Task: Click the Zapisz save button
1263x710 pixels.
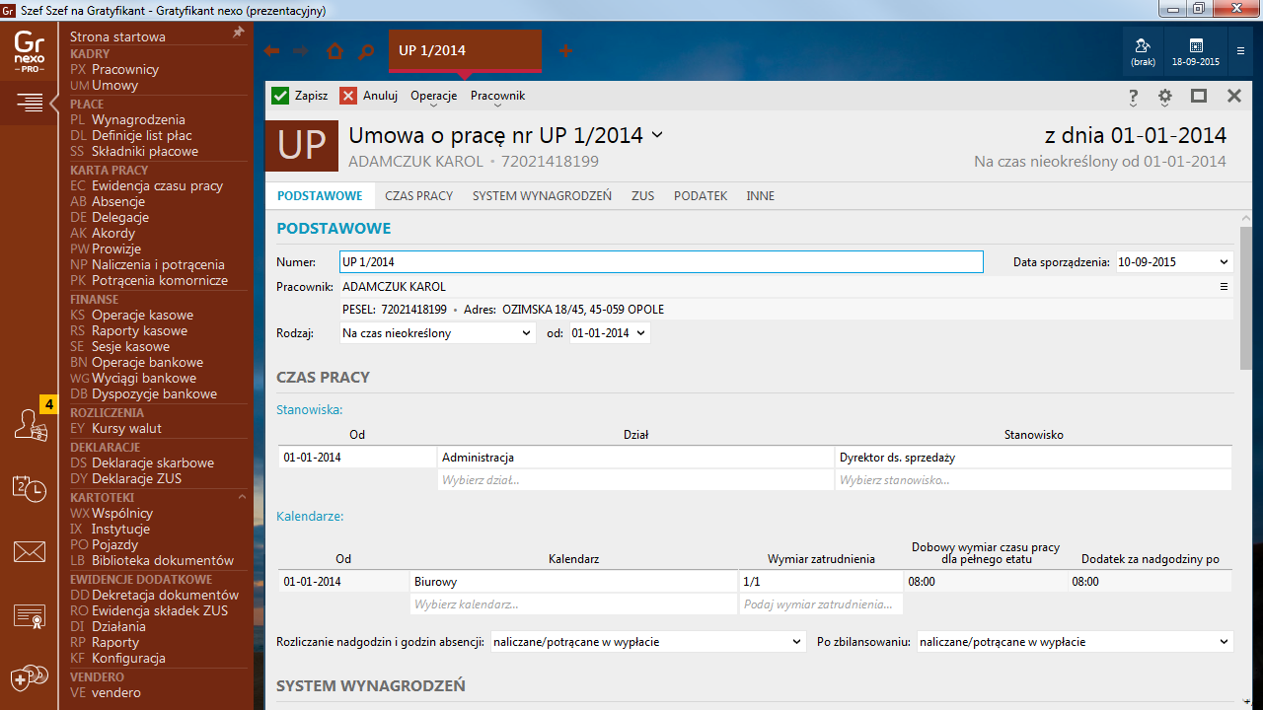Action: click(300, 96)
